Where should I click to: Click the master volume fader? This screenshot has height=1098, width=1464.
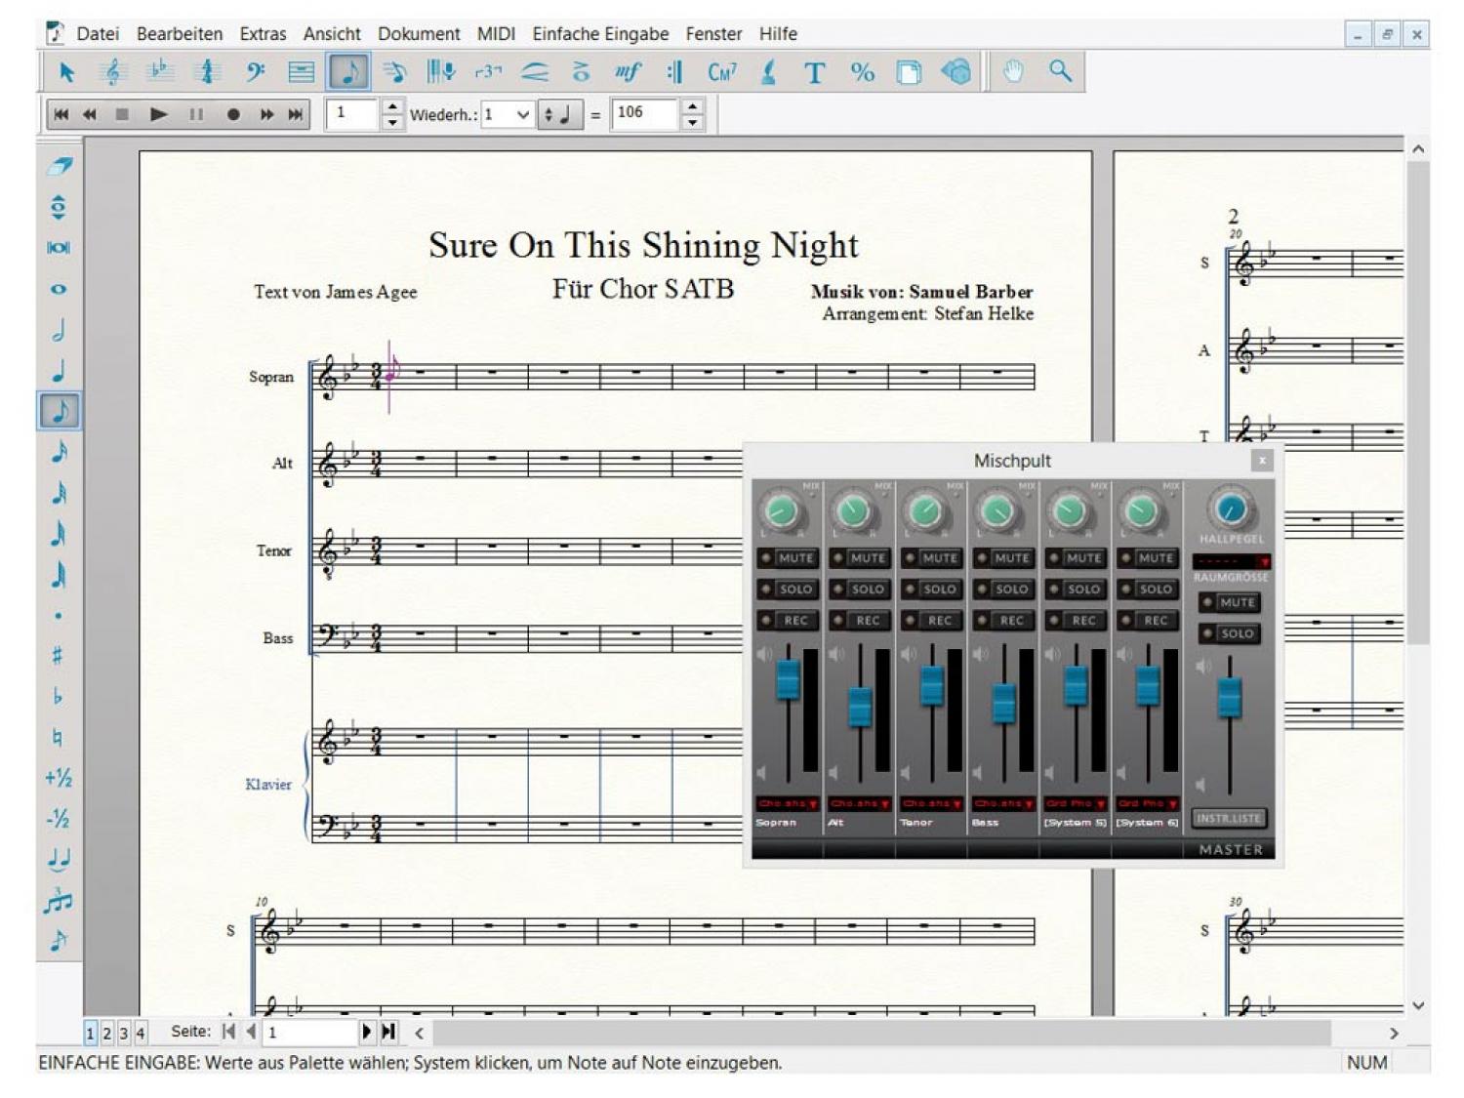(x=1230, y=697)
